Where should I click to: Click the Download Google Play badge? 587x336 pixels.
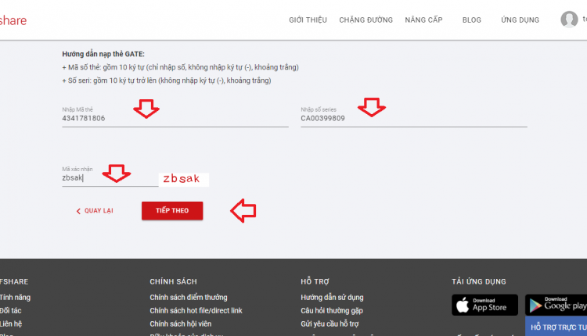pos(556,305)
